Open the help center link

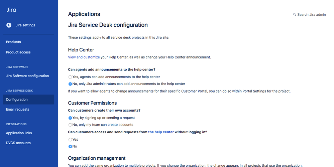[161, 132]
